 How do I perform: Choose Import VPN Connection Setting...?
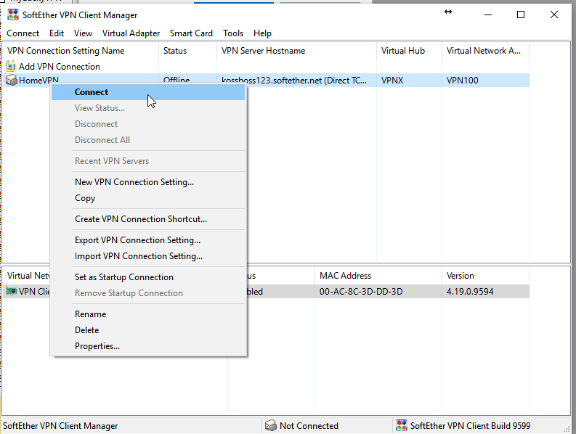(x=148, y=256)
